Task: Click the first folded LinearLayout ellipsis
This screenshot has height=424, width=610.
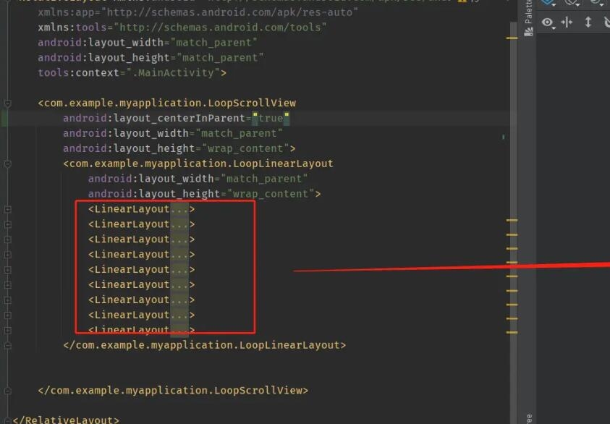Action: click(x=179, y=209)
